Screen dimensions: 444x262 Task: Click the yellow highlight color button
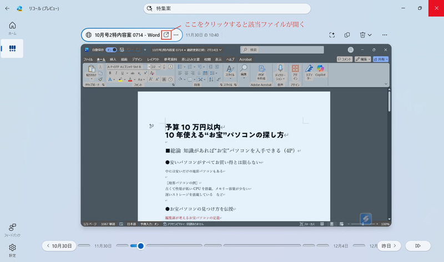coord(120,79)
